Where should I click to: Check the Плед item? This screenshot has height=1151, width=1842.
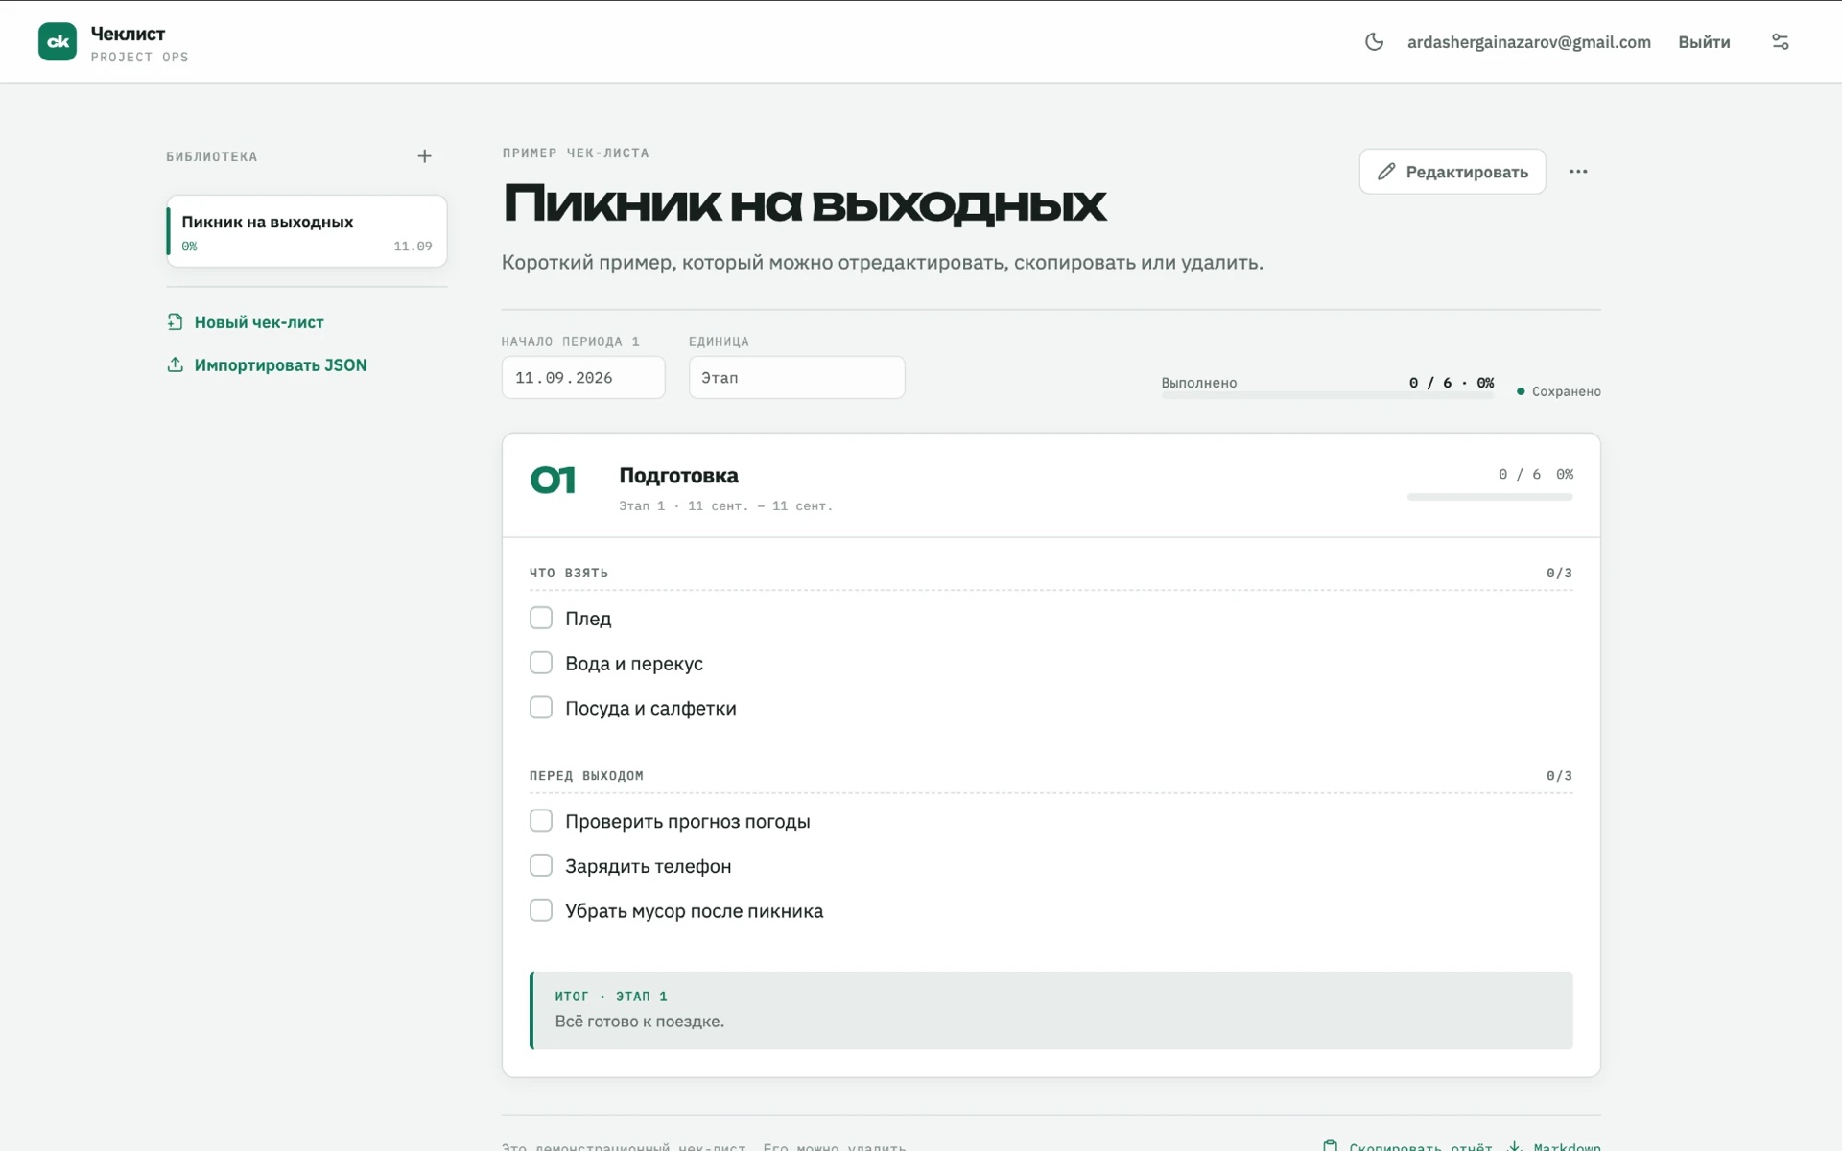541,618
